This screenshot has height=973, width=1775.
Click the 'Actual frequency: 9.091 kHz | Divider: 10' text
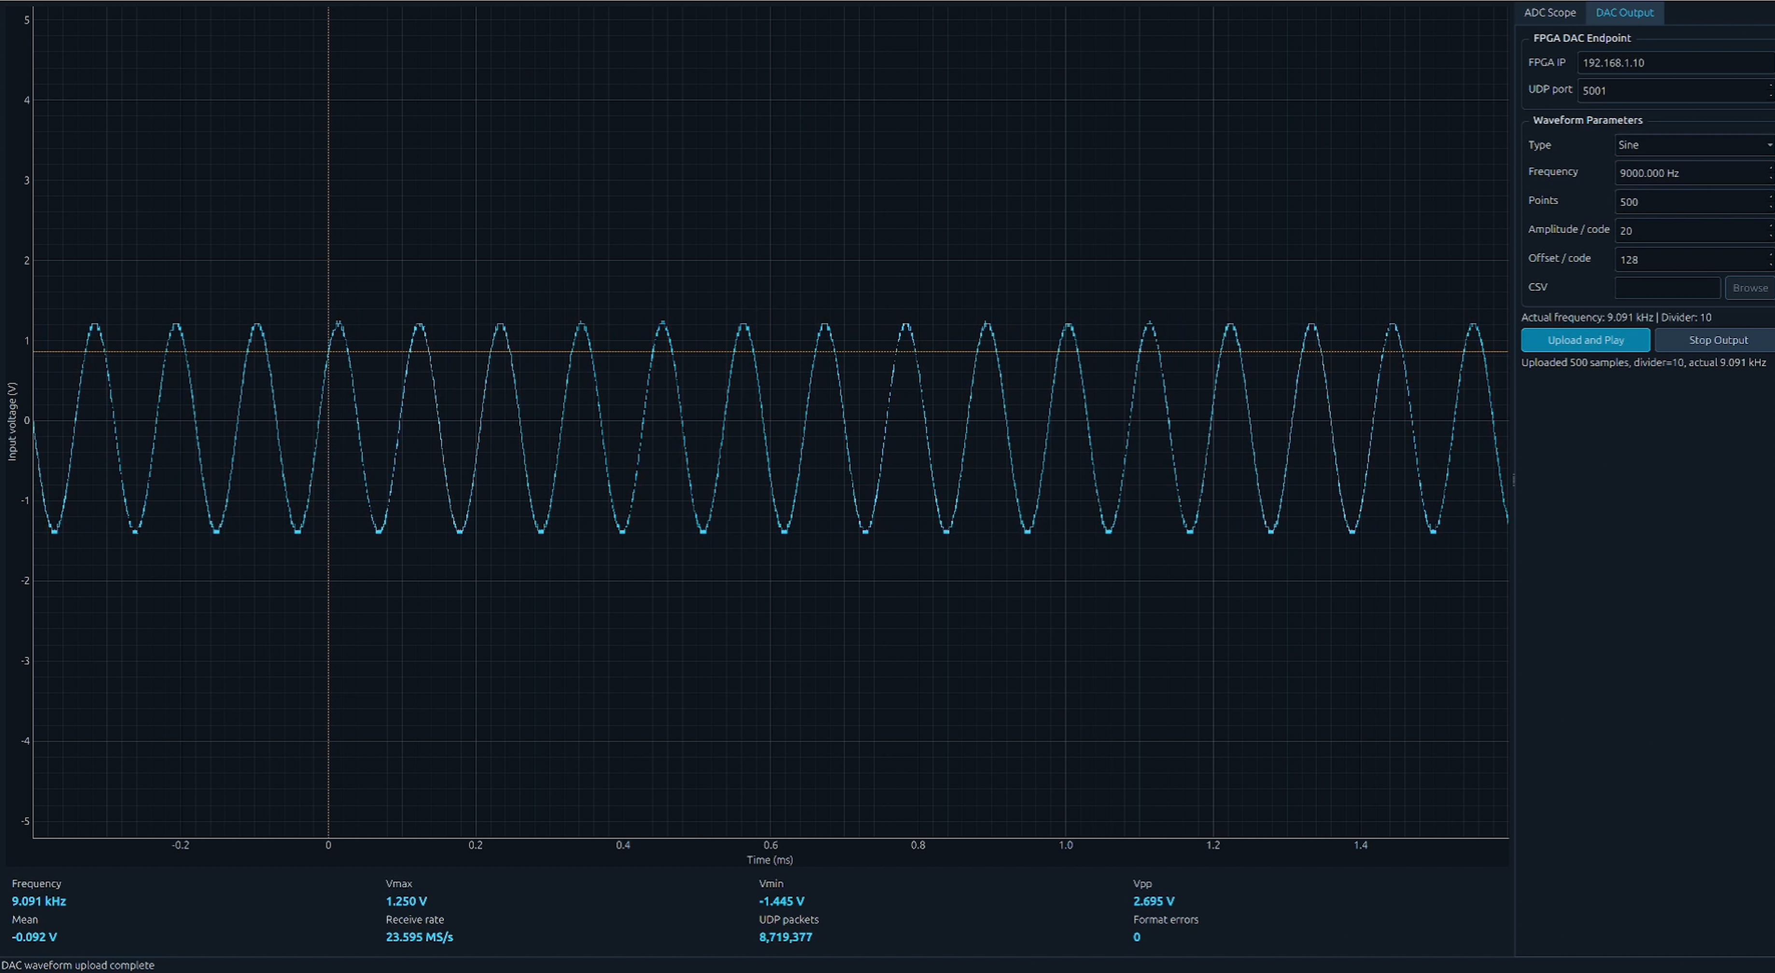tap(1617, 318)
